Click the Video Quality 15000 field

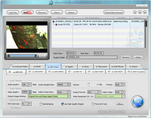[x=25, y=92]
